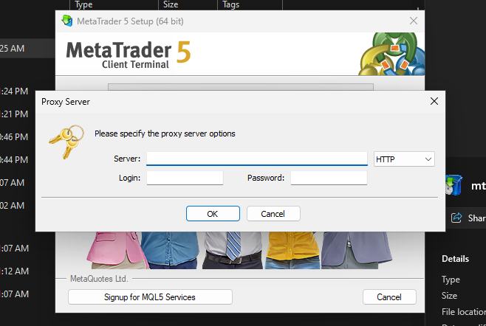486x326 pixels.
Task: Click the 'Size' label in details pane
Action: pos(449,296)
